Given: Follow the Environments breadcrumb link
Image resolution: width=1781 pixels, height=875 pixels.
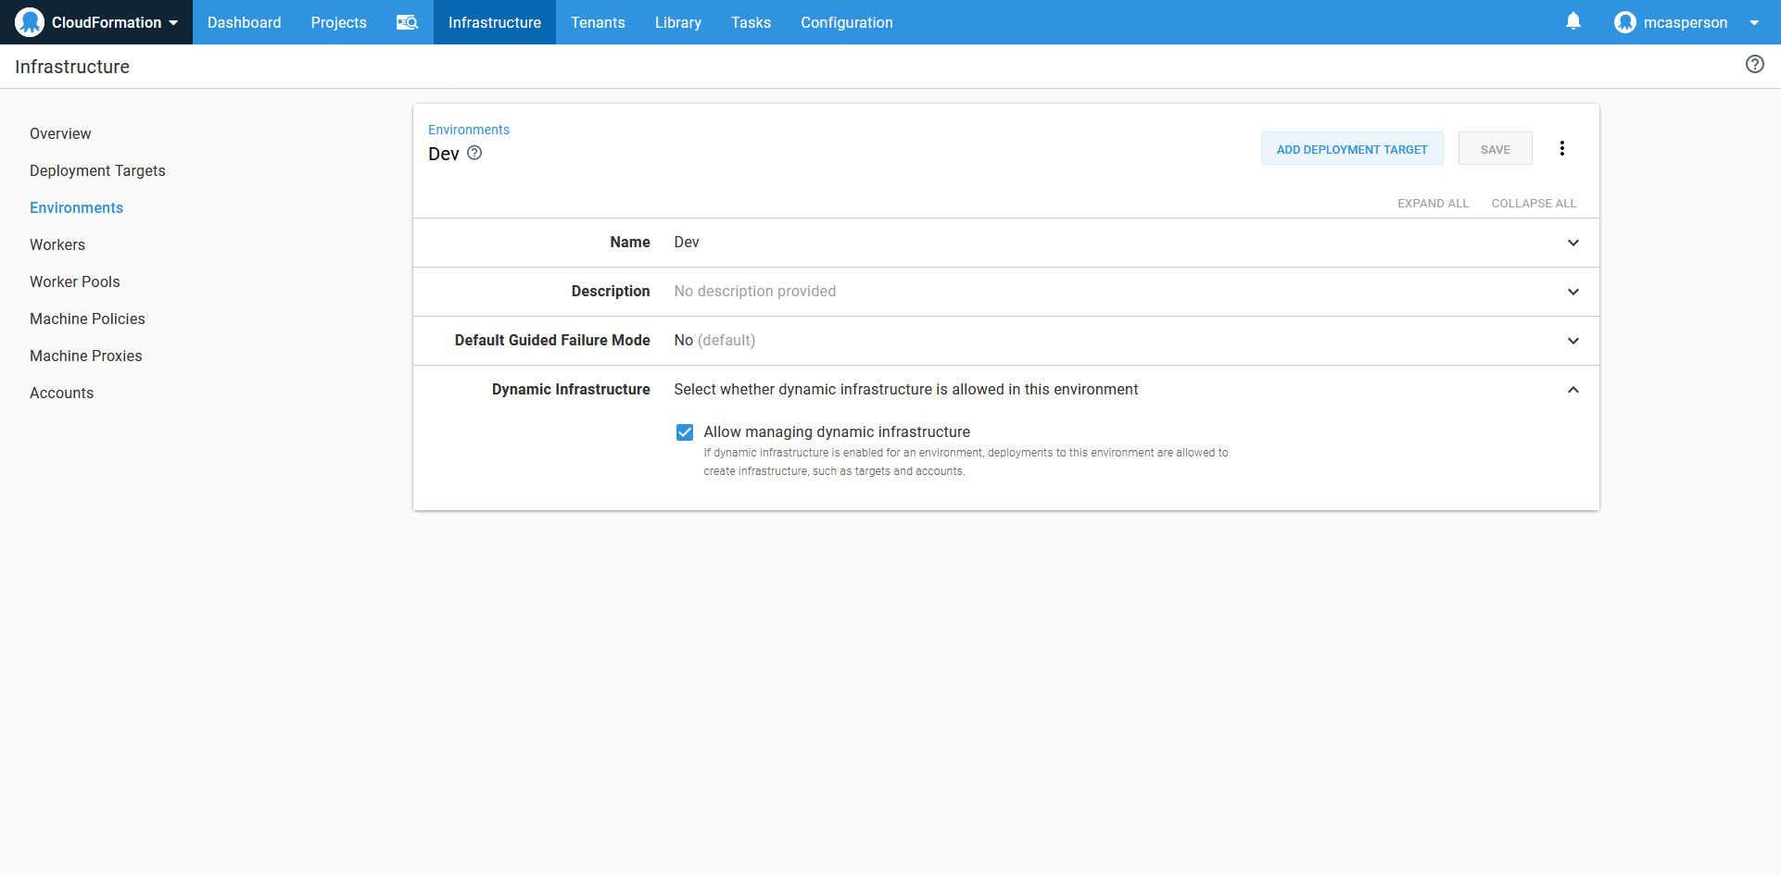Looking at the screenshot, I should [x=468, y=130].
